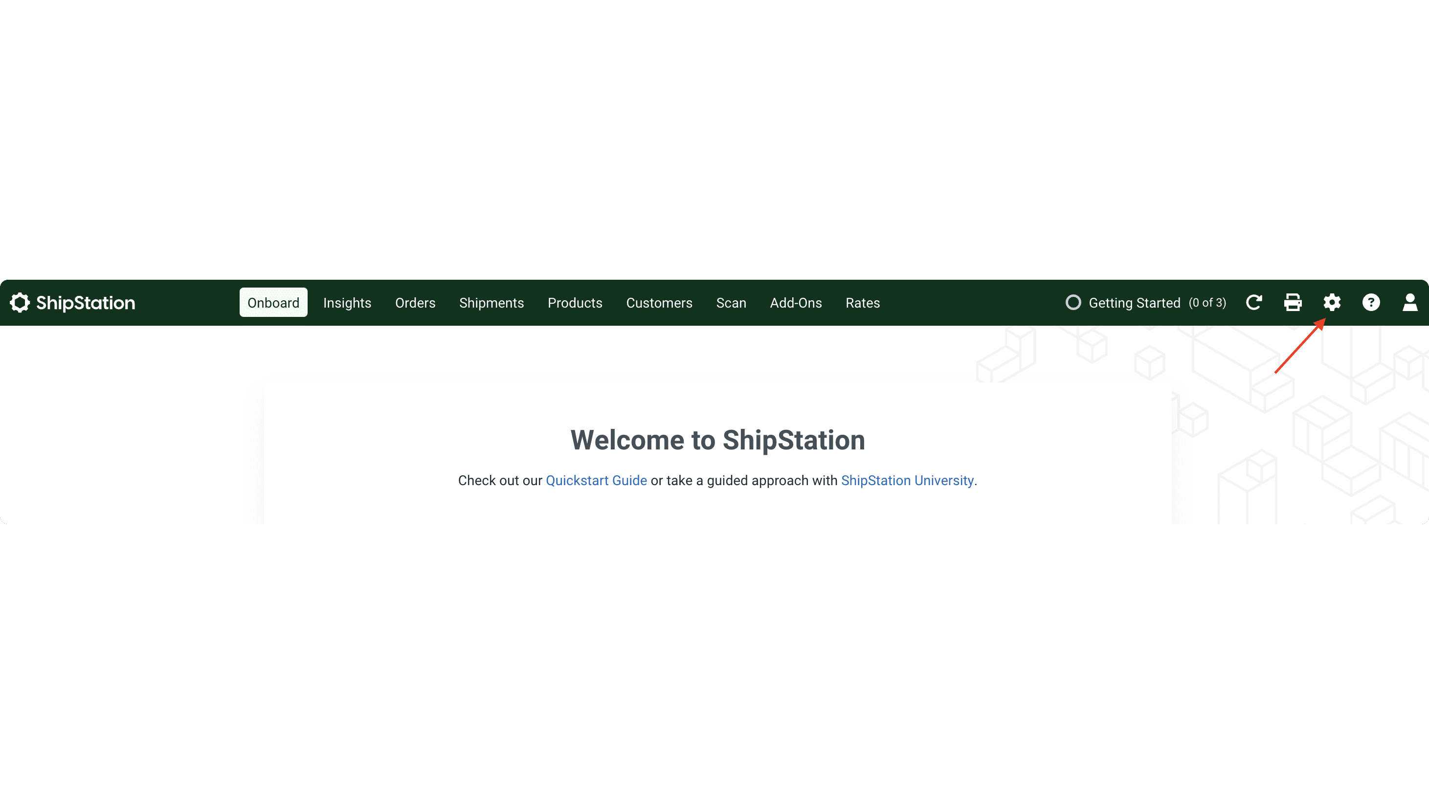Go to the Rates tab
Screen dimensions: 1429x804
[x=863, y=303]
